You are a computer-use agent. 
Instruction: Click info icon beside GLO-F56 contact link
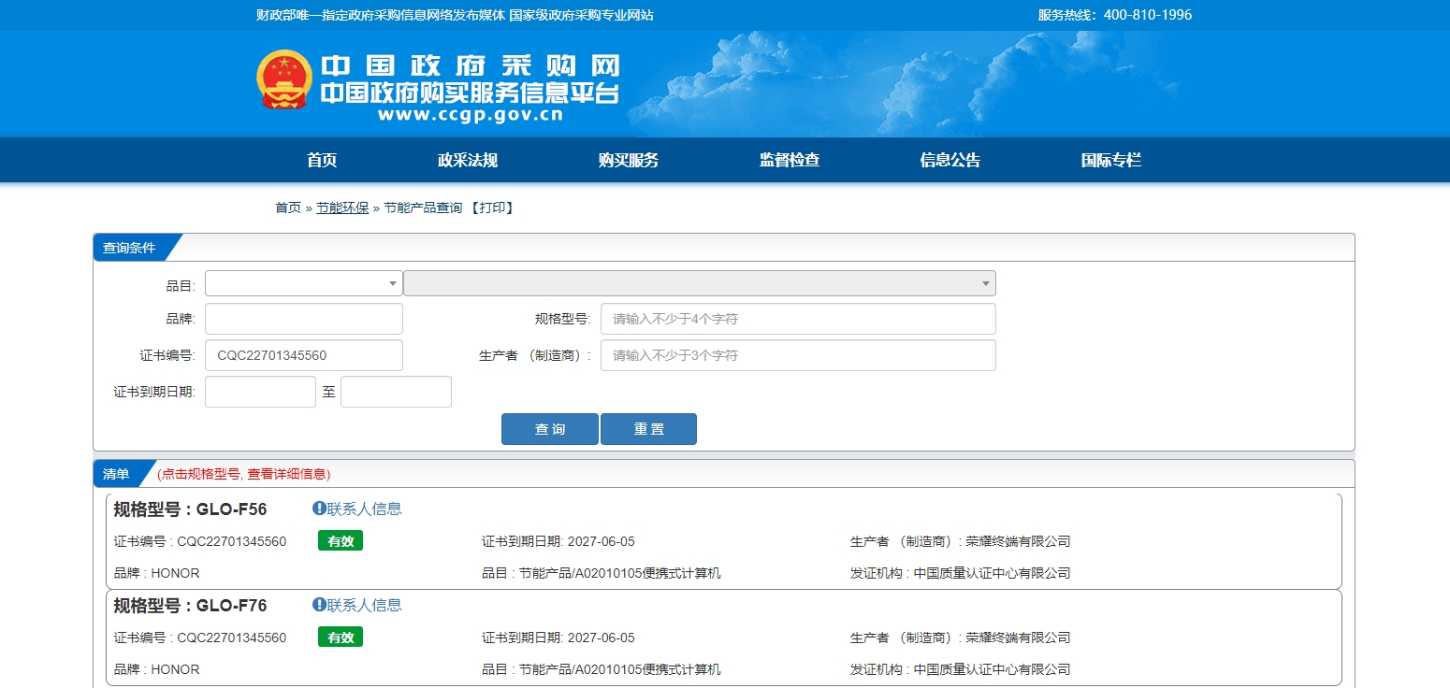click(x=319, y=509)
